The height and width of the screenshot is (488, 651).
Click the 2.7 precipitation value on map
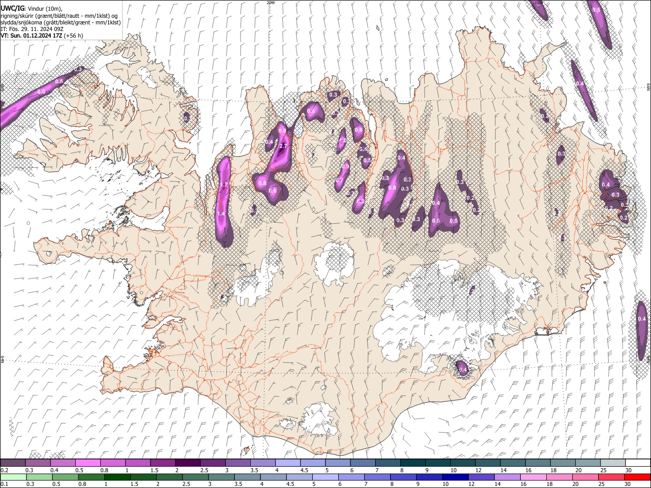click(284, 146)
